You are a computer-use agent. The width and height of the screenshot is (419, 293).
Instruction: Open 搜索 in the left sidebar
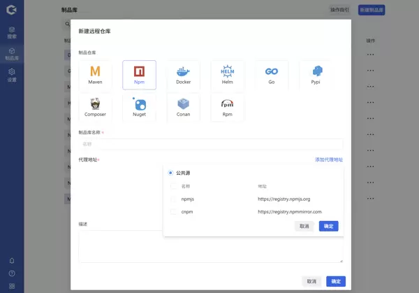point(12,32)
